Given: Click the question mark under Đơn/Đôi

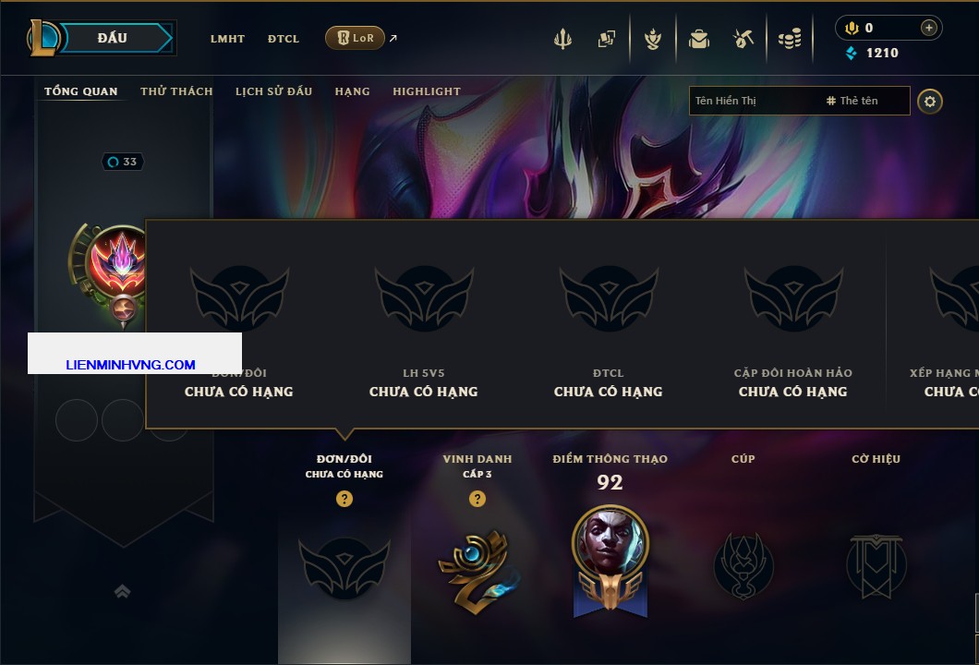Looking at the screenshot, I should point(344,498).
